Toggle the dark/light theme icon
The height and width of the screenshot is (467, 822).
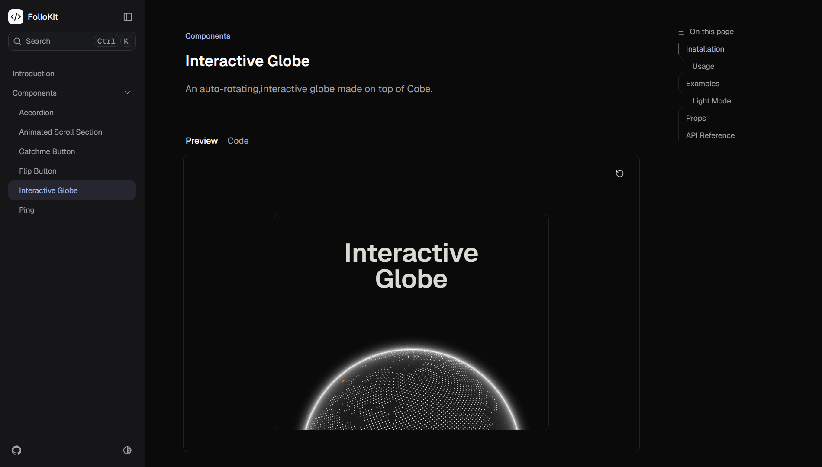127,450
